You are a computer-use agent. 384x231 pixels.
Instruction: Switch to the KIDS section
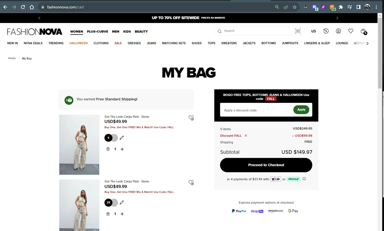pos(127,31)
